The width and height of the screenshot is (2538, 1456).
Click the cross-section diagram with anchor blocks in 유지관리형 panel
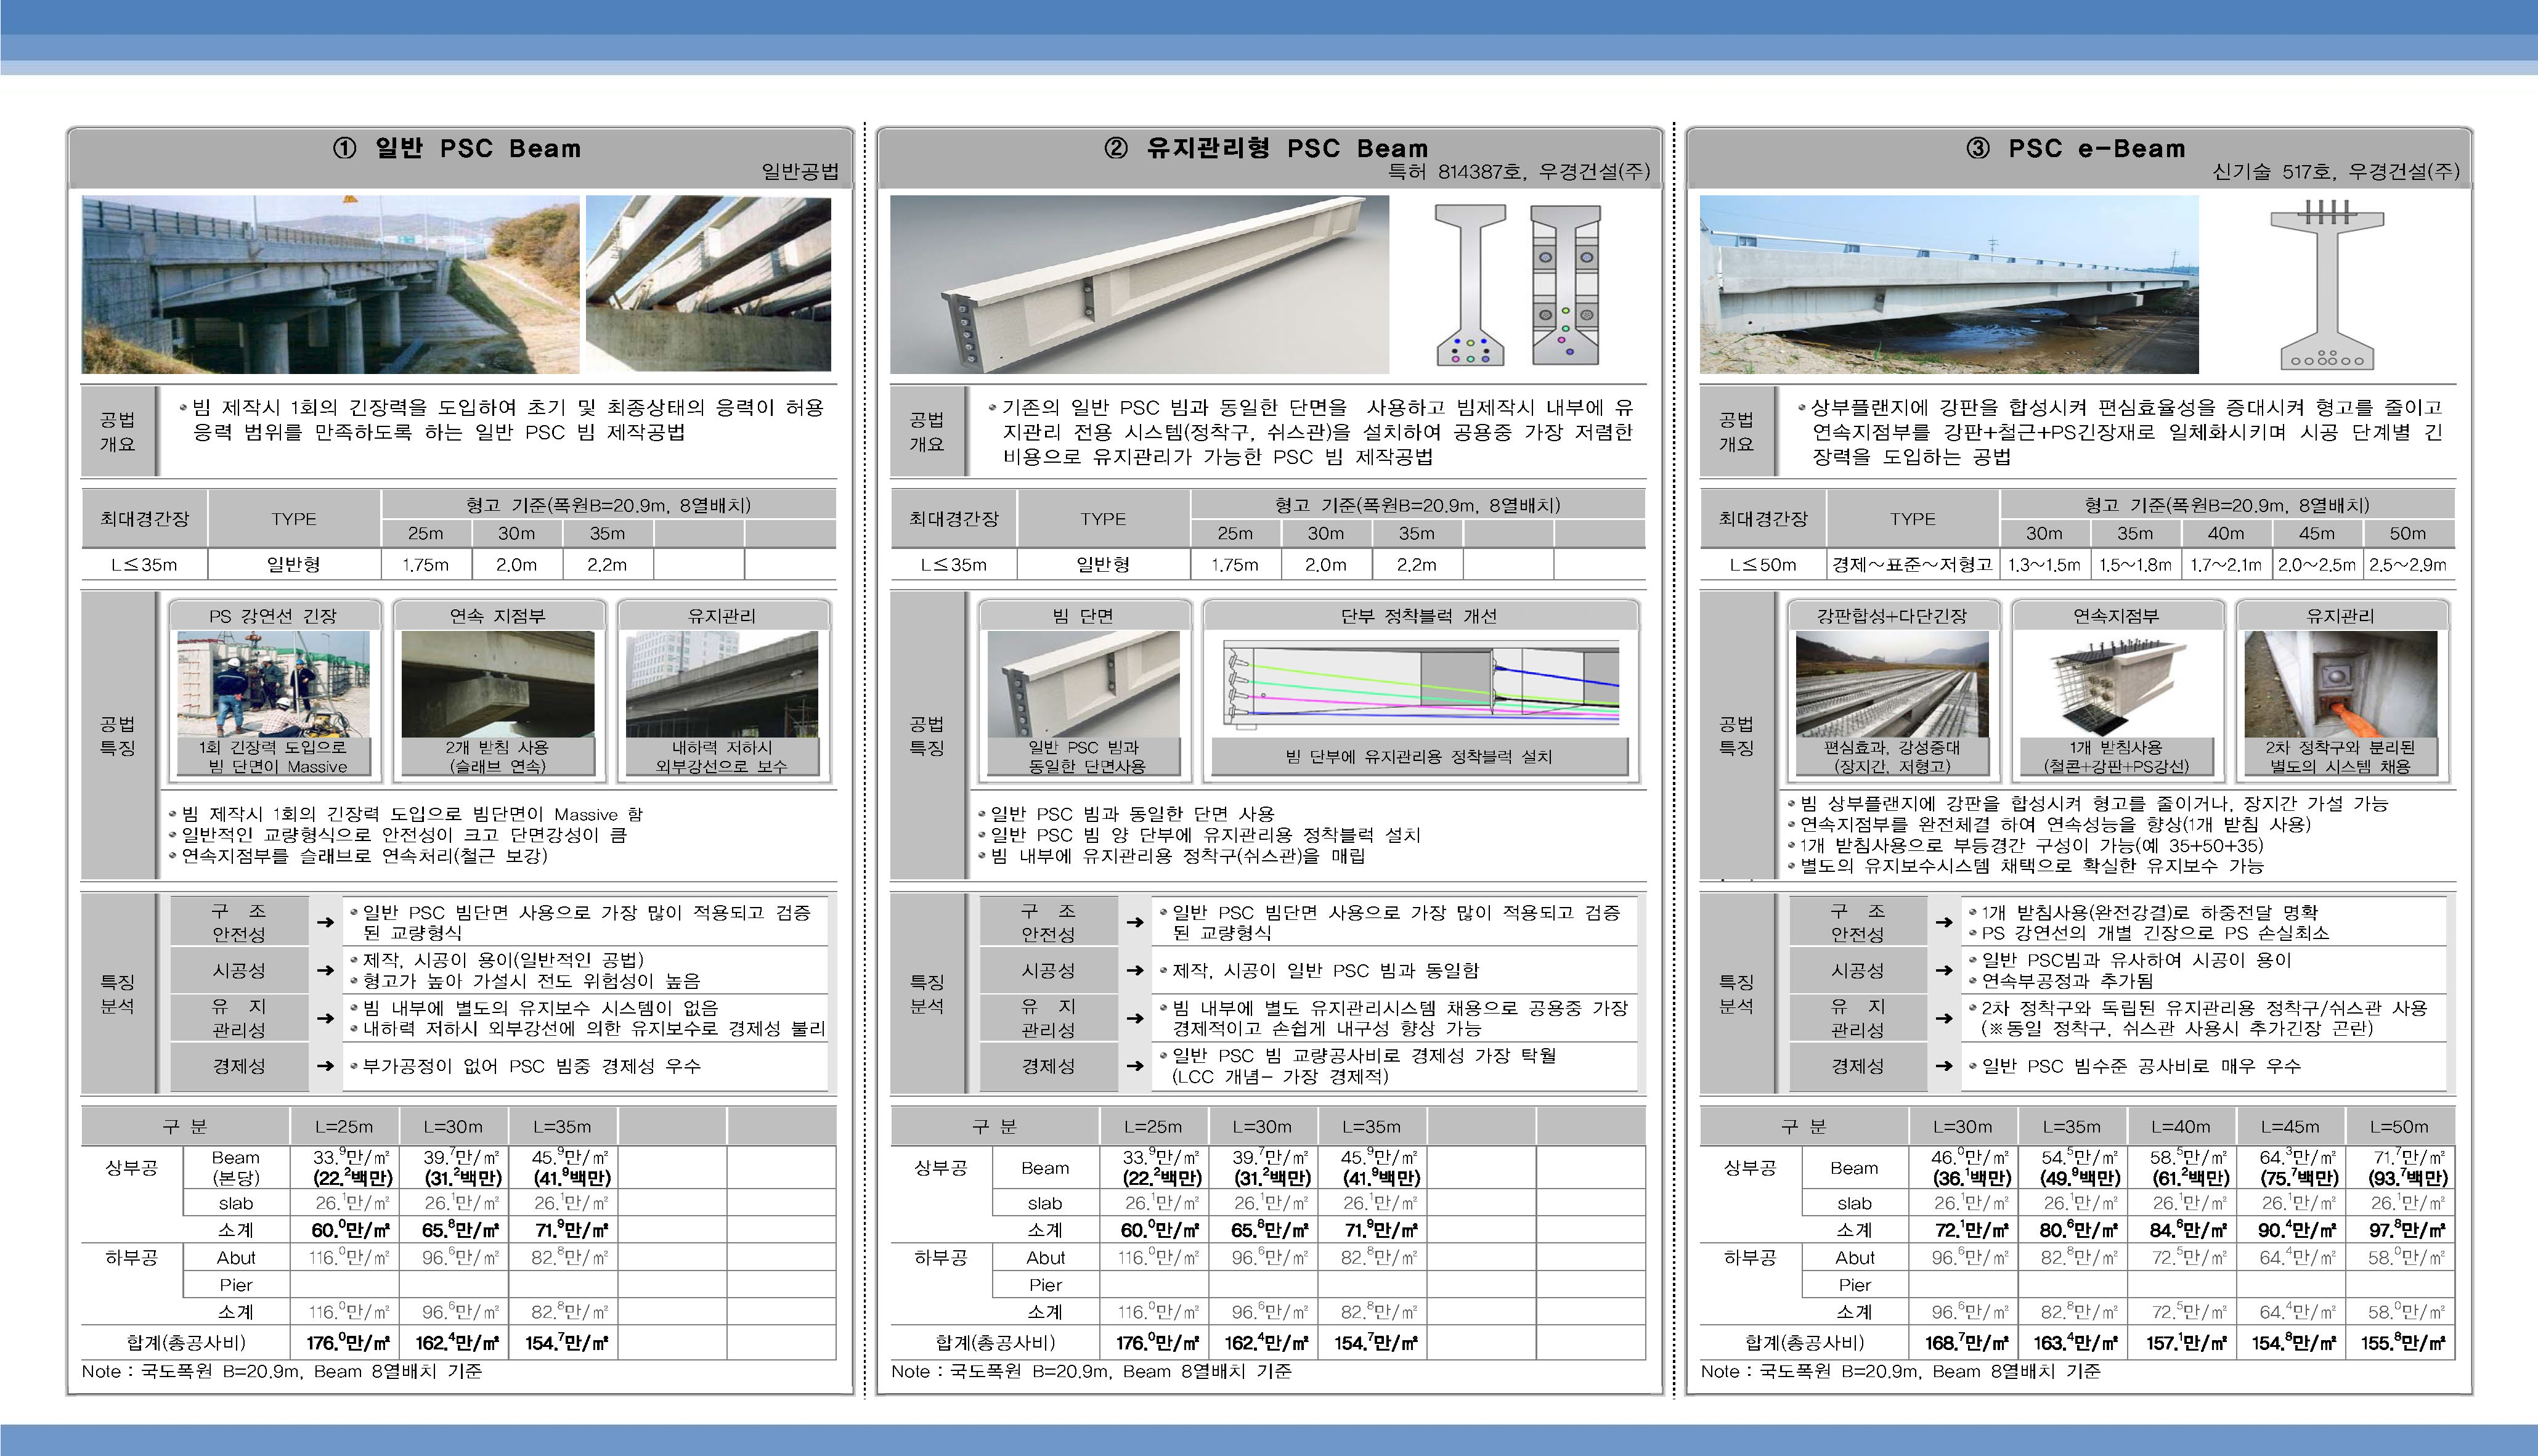(1565, 285)
